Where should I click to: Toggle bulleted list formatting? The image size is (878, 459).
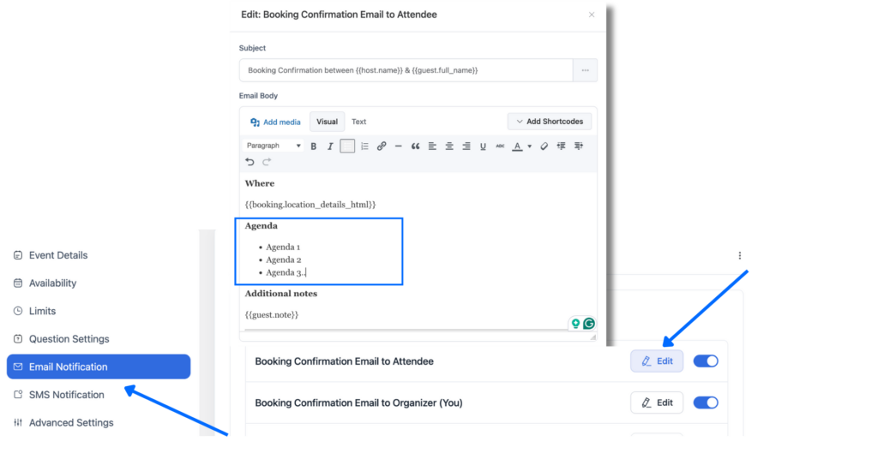coord(347,146)
